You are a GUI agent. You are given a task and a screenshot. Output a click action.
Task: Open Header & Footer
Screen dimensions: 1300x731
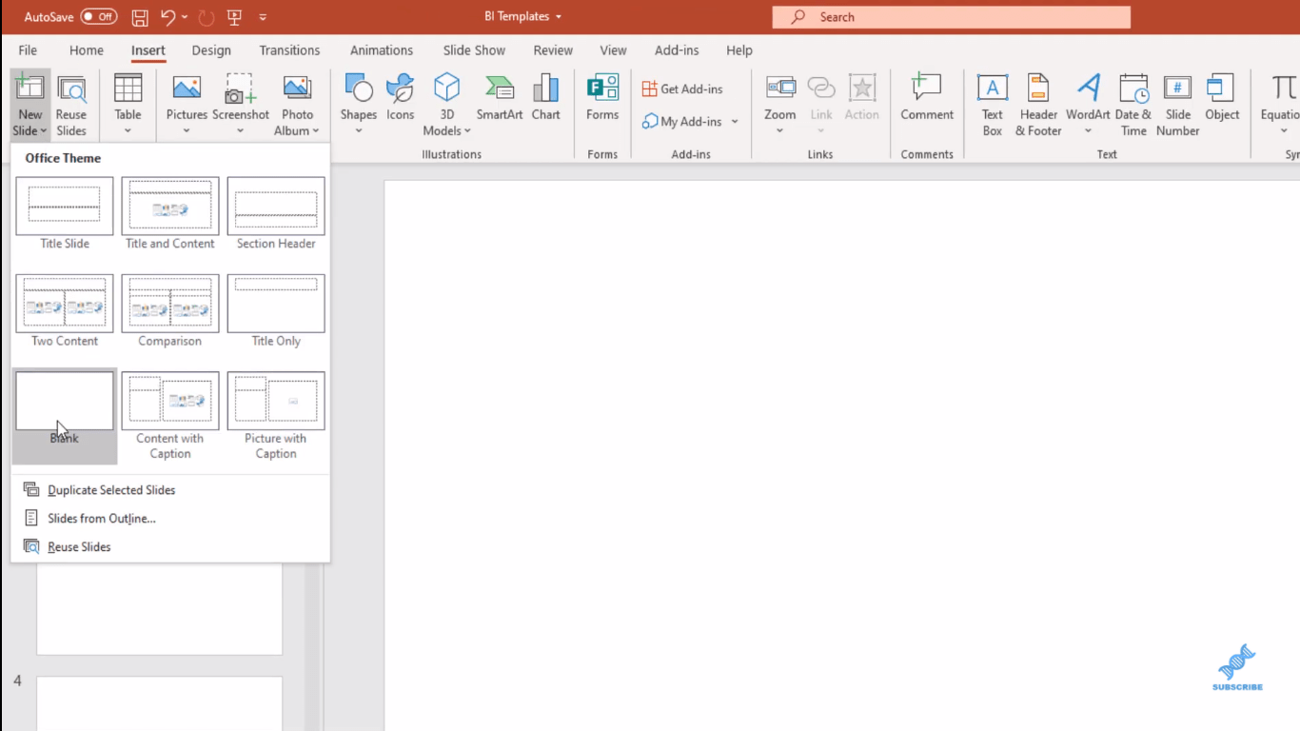[1038, 106]
